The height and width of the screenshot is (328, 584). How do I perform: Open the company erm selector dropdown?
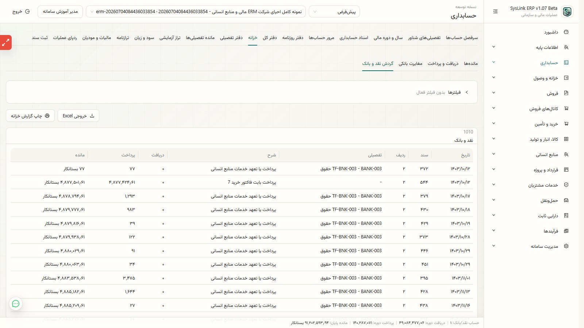(196, 12)
